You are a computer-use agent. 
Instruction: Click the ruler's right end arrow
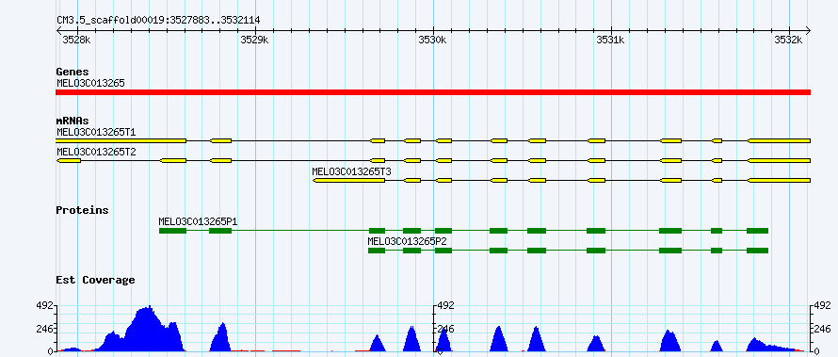pos(807,30)
